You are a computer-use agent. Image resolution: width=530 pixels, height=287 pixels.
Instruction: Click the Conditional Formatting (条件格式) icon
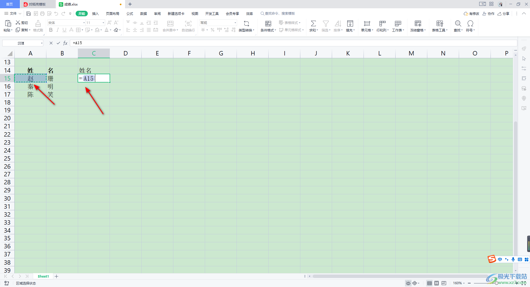click(268, 23)
